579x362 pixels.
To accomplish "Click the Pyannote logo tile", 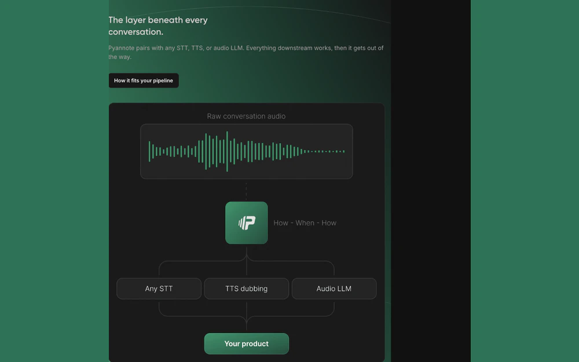I will pyautogui.click(x=246, y=223).
